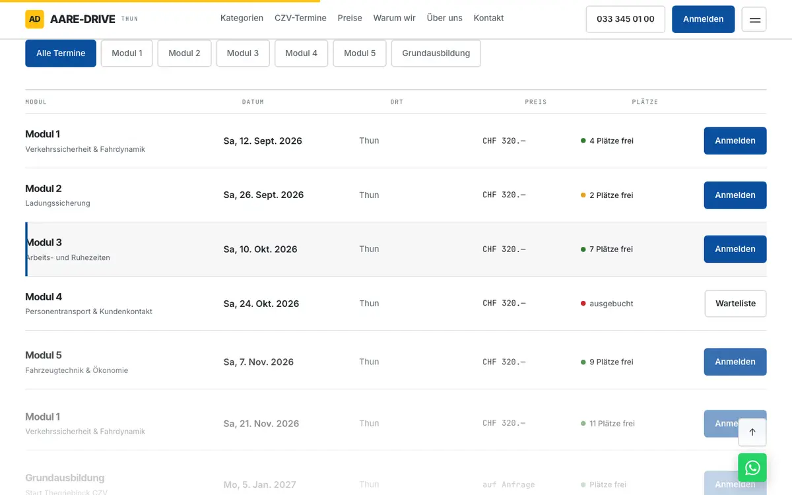Click the date Sa, 24. Okt. 2026
The height and width of the screenshot is (495, 792).
[261, 304]
